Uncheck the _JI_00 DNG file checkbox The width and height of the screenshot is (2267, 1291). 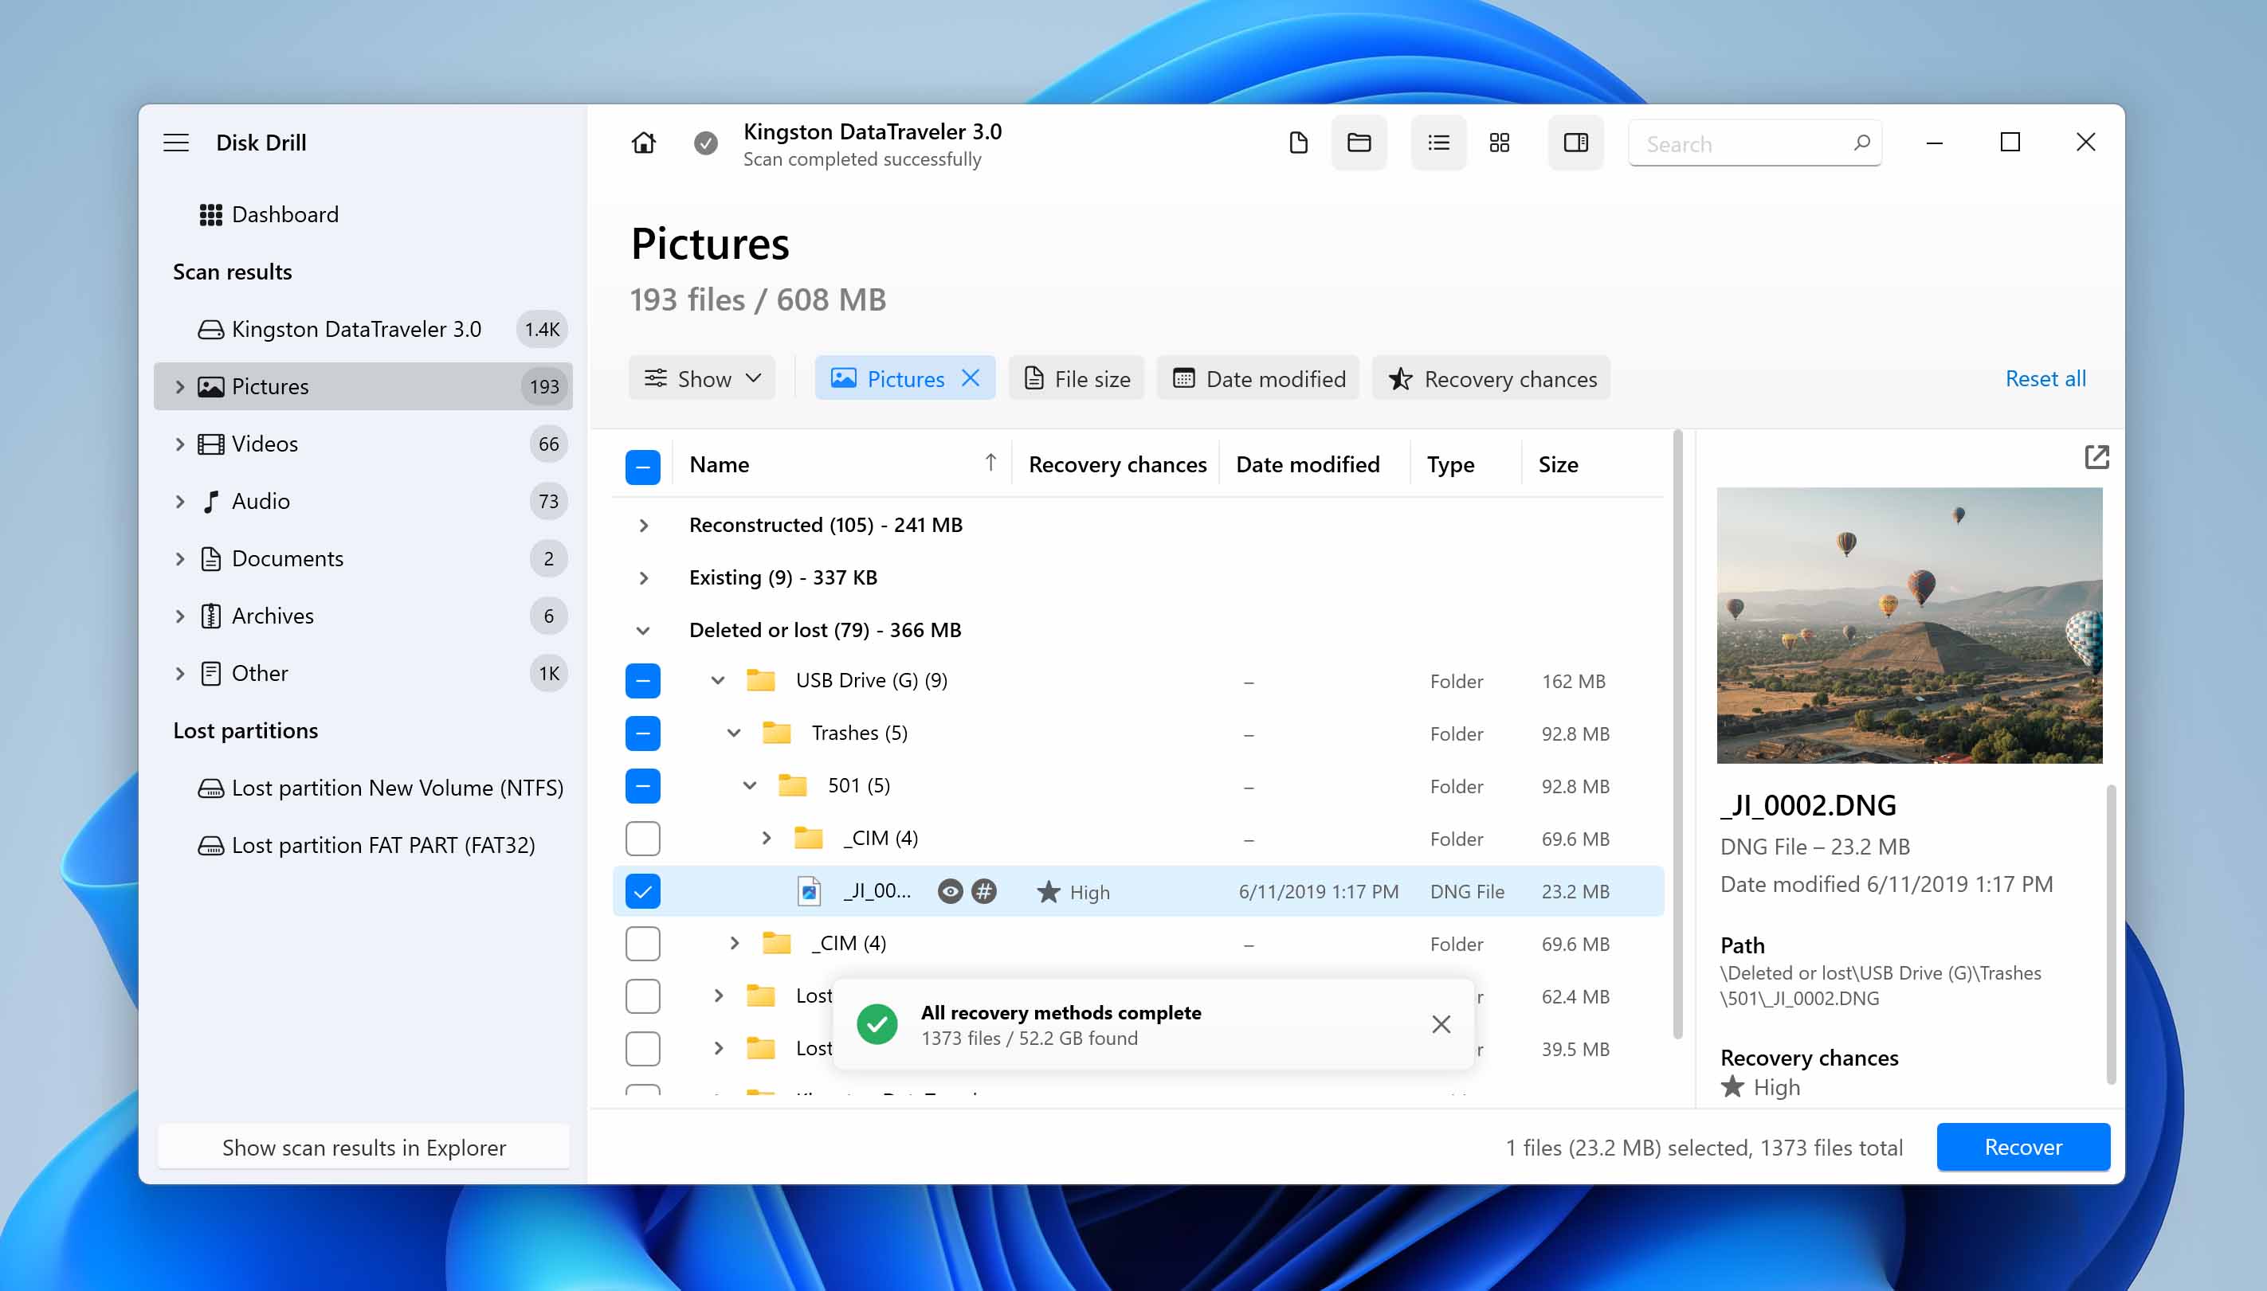pos(642,891)
